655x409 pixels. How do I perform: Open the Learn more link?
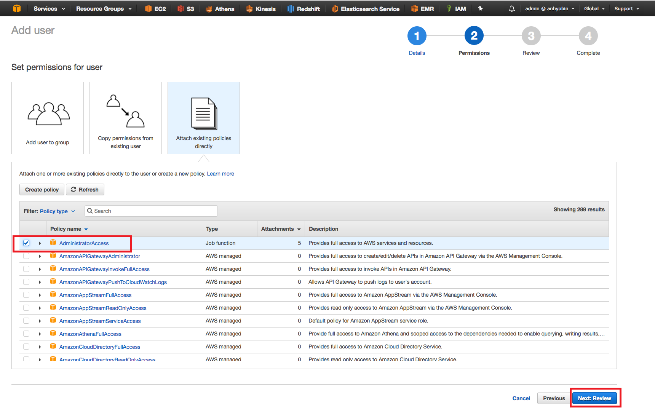220,174
